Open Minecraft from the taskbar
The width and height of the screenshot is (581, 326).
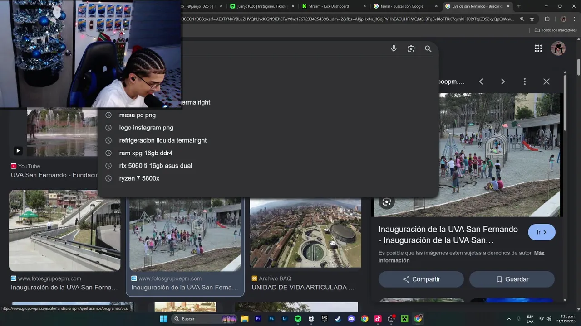pos(404,319)
